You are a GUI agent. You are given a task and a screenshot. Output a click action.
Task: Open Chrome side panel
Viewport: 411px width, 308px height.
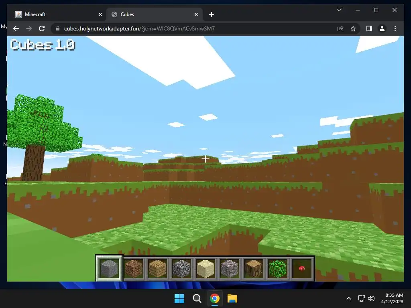click(369, 28)
